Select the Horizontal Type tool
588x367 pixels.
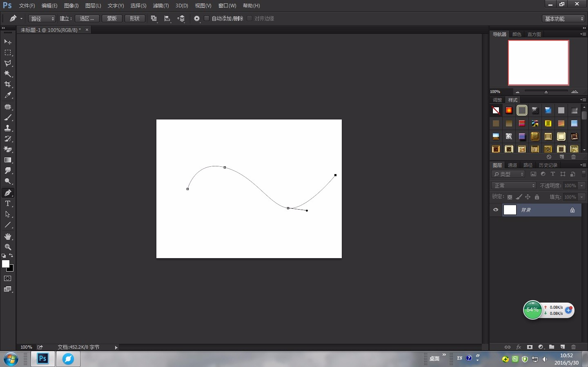pos(8,203)
